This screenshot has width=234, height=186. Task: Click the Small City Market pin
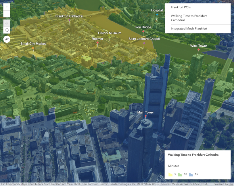pos(33,48)
